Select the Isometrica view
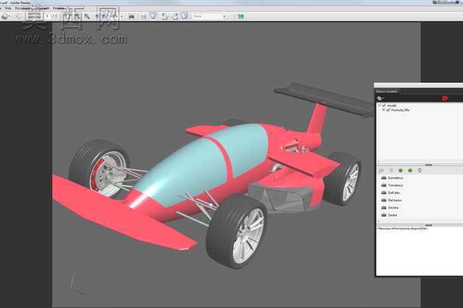Image resolution: width=463 pixels, height=308 pixels. 396,178
